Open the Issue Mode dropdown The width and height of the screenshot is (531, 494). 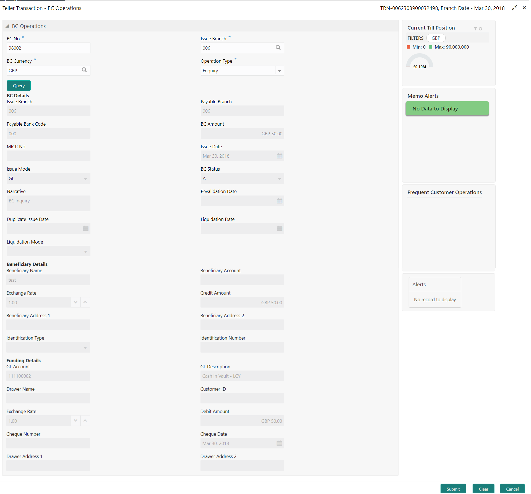(x=85, y=179)
